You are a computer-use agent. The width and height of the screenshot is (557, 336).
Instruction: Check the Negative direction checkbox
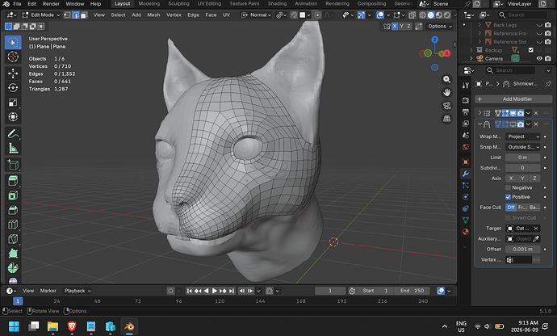pyautogui.click(x=508, y=187)
